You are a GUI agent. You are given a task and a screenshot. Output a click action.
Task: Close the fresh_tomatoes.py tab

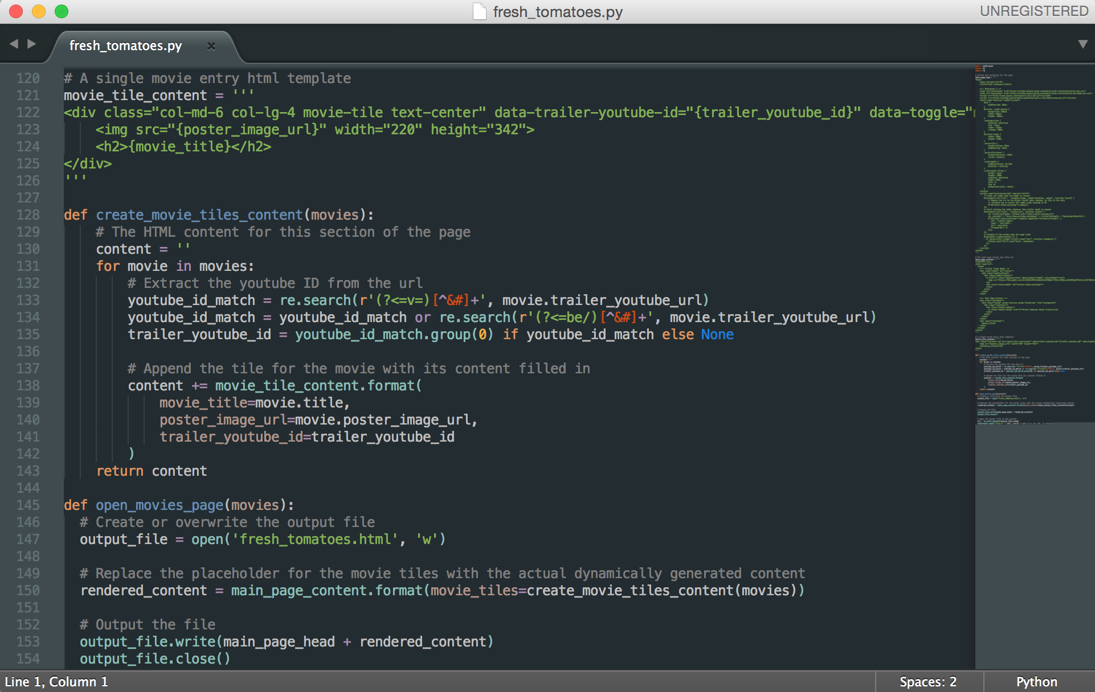[211, 46]
